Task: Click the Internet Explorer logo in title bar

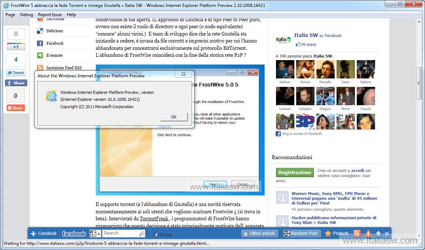Action: tap(6, 5)
